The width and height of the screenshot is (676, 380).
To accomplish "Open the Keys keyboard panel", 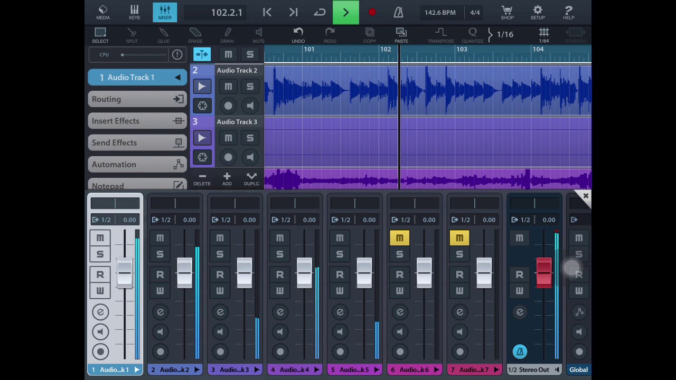I will click(134, 13).
